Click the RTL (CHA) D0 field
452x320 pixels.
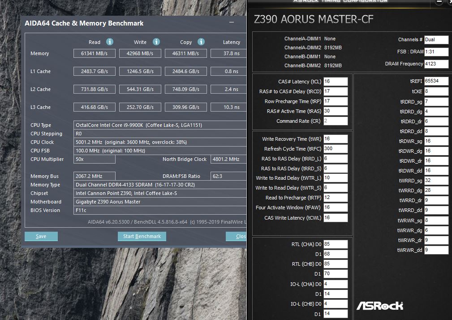[x=336, y=244]
